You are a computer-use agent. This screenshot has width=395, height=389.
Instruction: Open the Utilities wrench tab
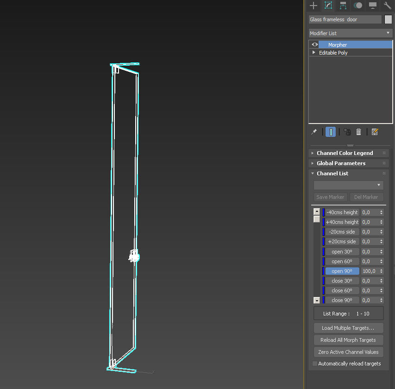(387, 5)
